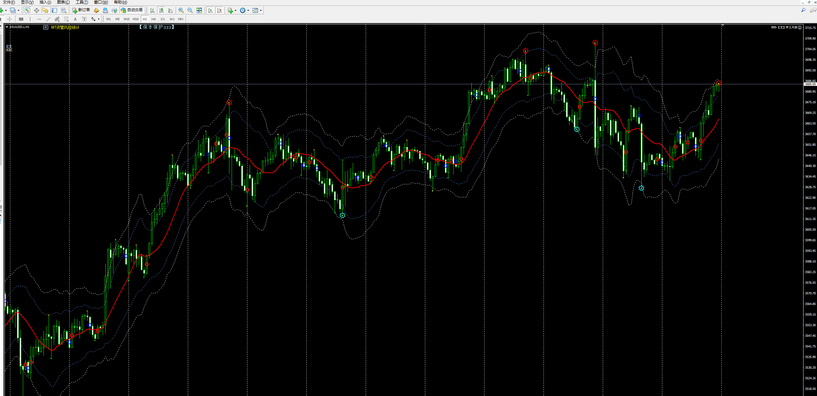Image resolution: width=817 pixels, height=396 pixels.
Task: Click the Zoom Out magnifier icon
Action: (x=190, y=10)
